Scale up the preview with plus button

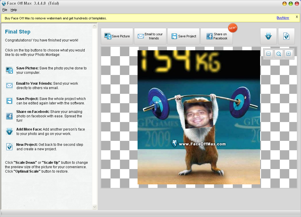pyautogui.click(x=288, y=54)
